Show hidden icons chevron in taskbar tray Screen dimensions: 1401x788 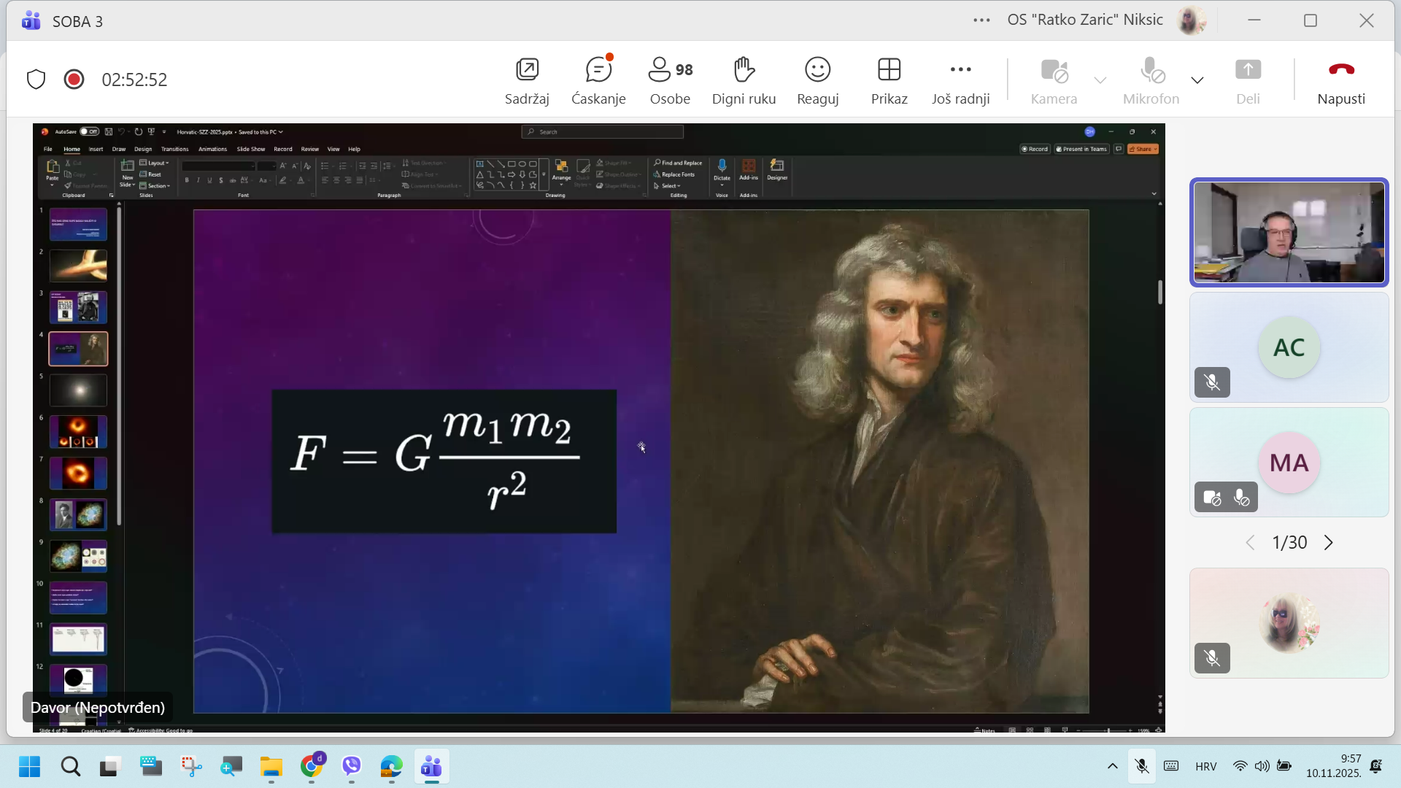[x=1112, y=766]
